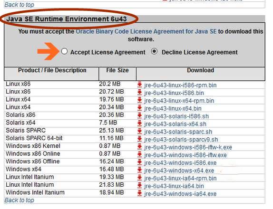
Task: Download jre-6u43-linux-i586-rpm.bin file link
Action: coord(180,85)
